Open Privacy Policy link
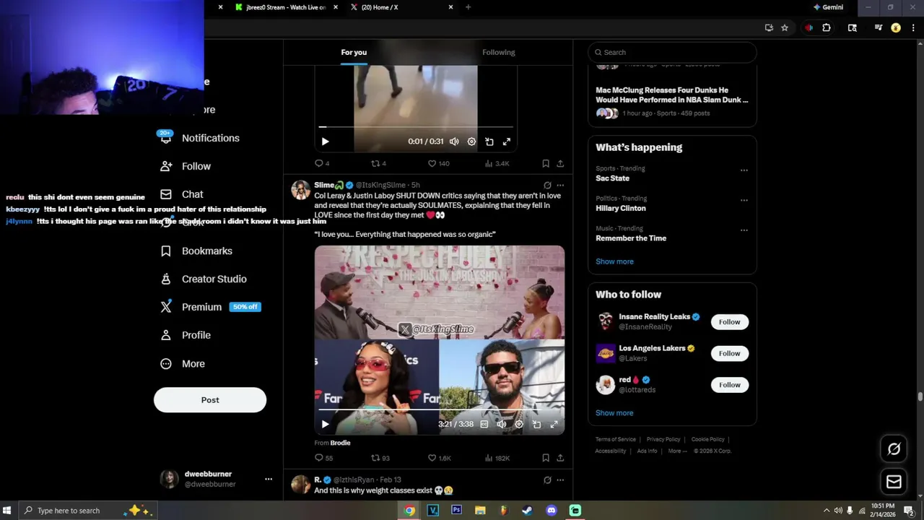Viewport: 924px width, 520px height. (663, 439)
